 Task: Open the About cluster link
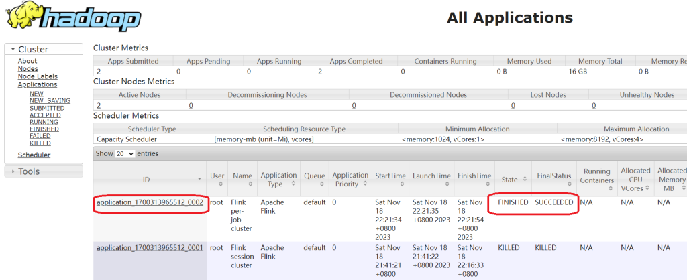pos(28,61)
